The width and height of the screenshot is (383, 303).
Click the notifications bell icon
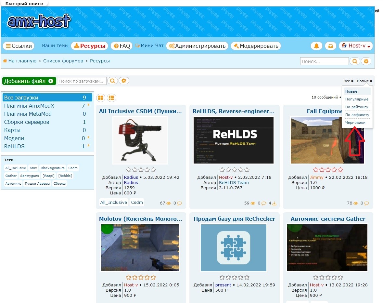pos(317,46)
